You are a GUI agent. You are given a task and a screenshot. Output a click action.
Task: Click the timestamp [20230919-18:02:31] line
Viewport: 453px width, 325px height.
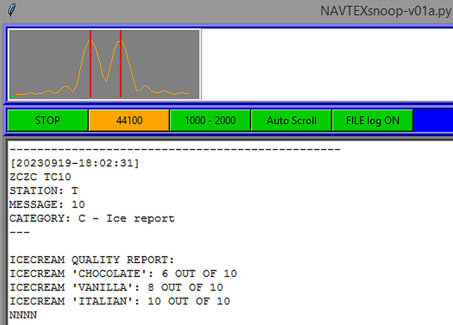[x=74, y=164]
